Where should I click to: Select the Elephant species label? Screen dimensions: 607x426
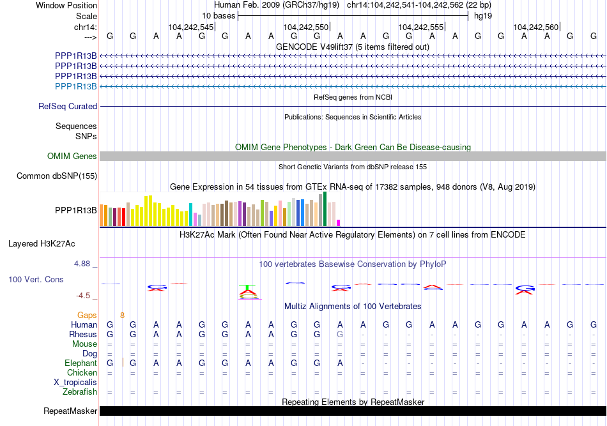[x=81, y=363]
